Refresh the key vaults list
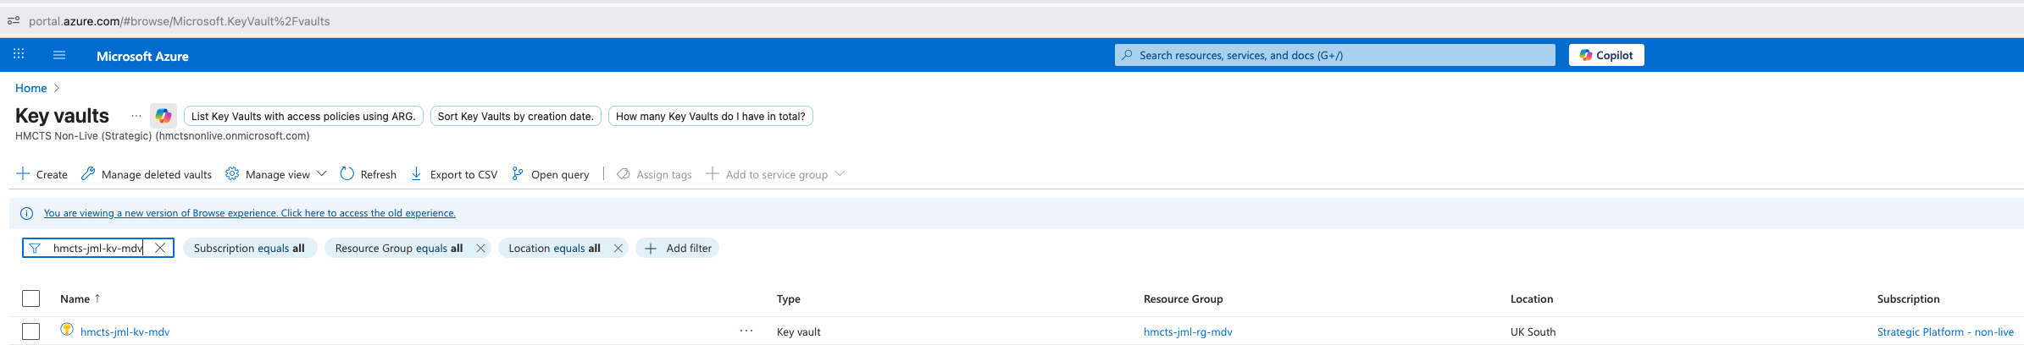The height and width of the screenshot is (345, 2024). pos(369,174)
